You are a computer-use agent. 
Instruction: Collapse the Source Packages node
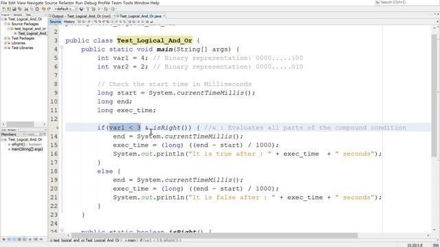tap(5, 24)
